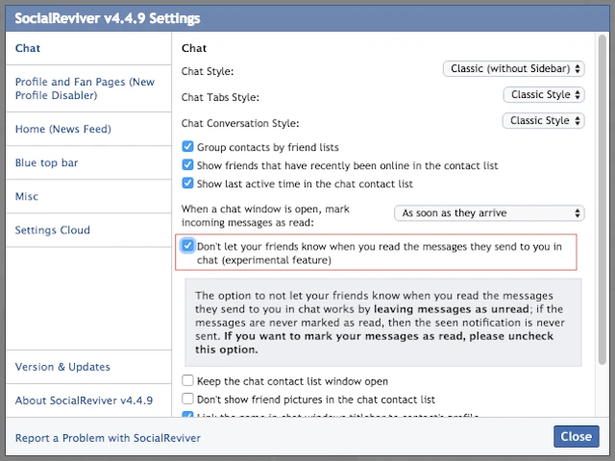Open Chat Conversation Style dropdown
The height and width of the screenshot is (461, 615).
click(544, 121)
